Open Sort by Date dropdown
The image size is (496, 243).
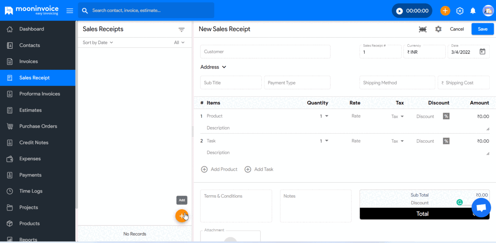point(98,42)
